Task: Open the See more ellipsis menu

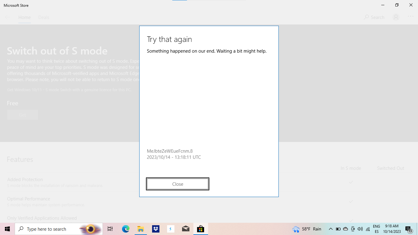Action: [411, 17]
